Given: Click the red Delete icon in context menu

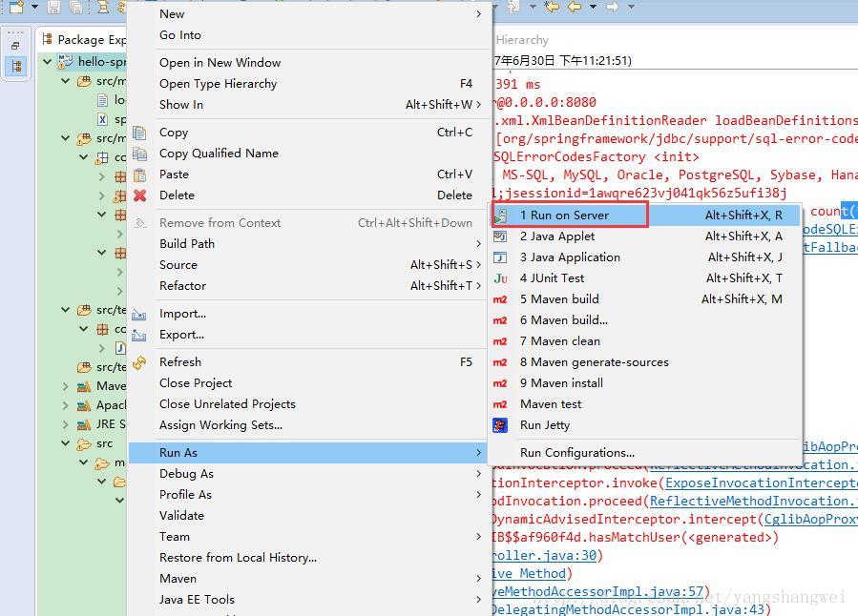Looking at the screenshot, I should (x=140, y=195).
